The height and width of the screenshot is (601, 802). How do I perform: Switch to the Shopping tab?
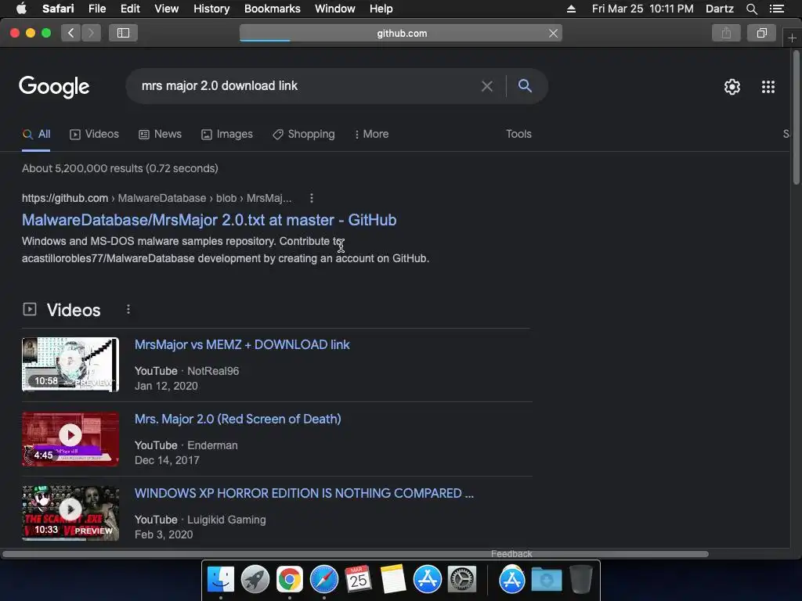coord(304,135)
